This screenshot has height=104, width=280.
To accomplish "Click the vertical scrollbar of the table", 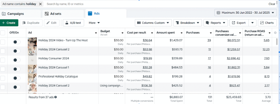I will click(x=277, y=42).
